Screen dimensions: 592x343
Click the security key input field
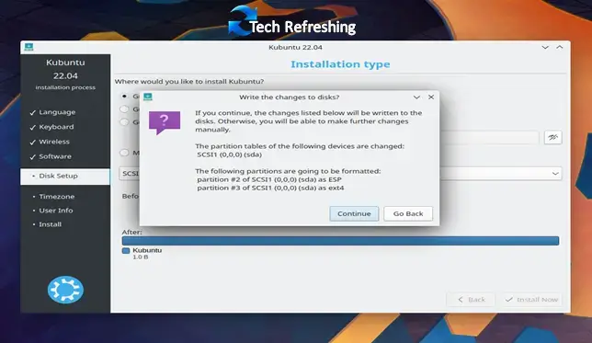coord(490,137)
